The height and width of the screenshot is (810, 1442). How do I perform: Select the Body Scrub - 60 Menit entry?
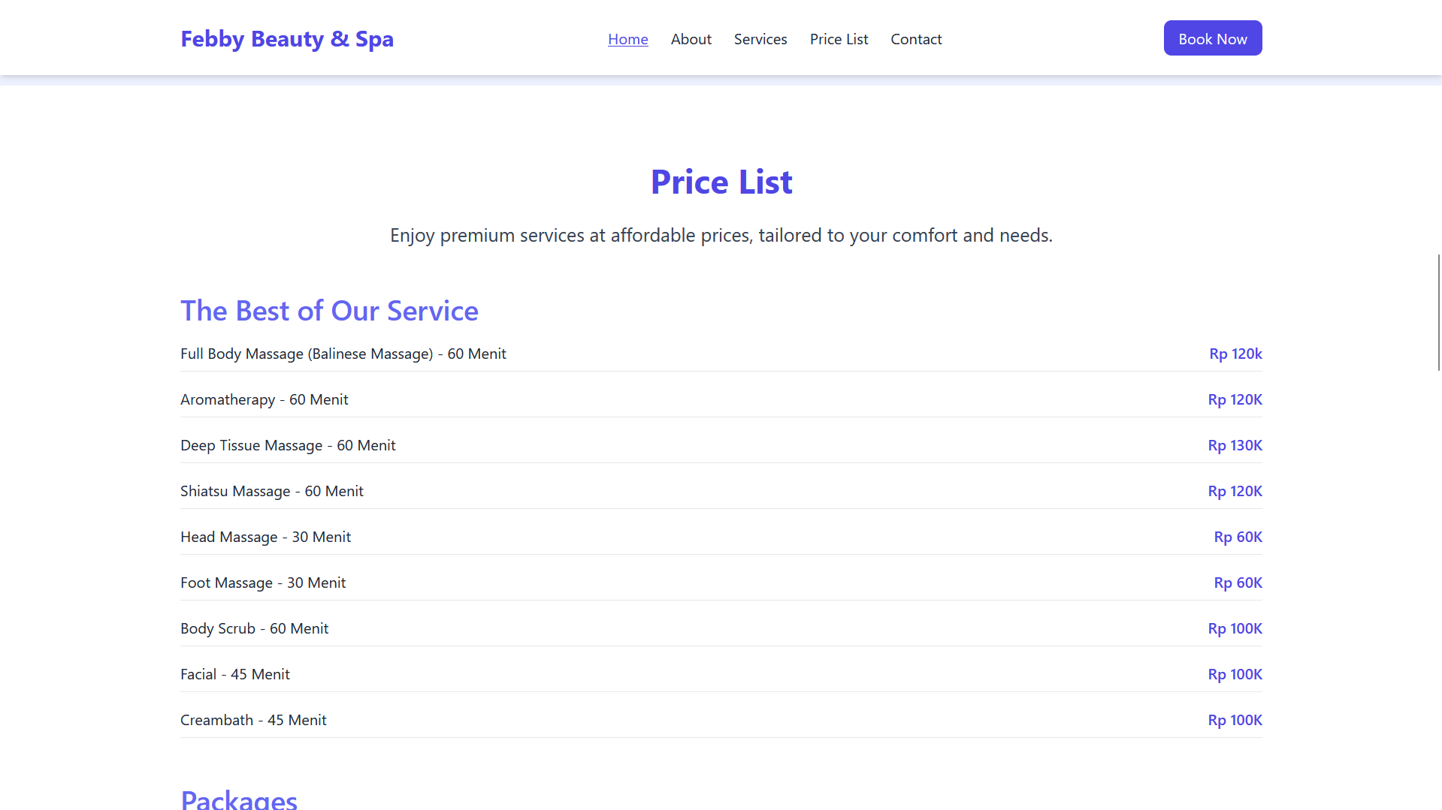254,628
